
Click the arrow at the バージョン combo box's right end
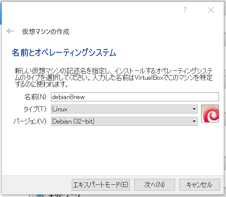[x=194, y=121]
